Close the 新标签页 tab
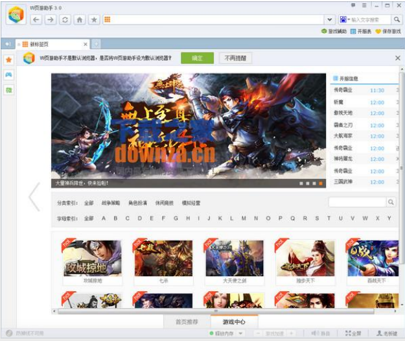Image resolution: width=405 pixels, height=341 pixels. point(86,45)
